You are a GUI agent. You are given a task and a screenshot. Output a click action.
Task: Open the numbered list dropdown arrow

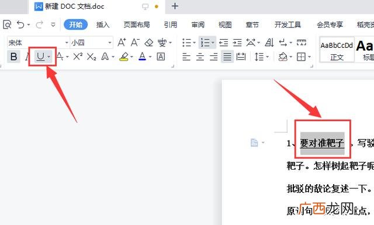(213, 43)
